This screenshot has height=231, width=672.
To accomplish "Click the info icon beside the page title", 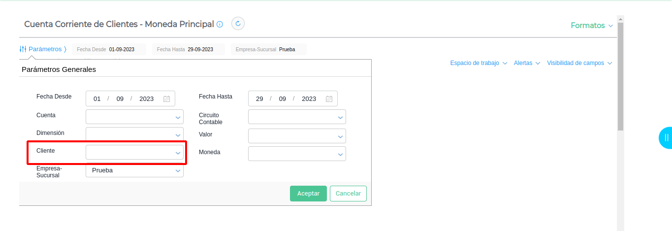I will click(x=220, y=24).
